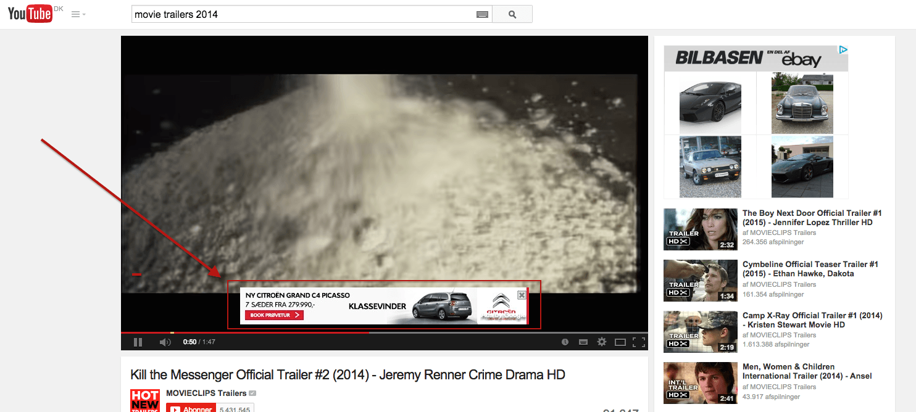Open the classic Mercedes photo in ad
The width and height of the screenshot is (916, 412).
tap(802, 103)
